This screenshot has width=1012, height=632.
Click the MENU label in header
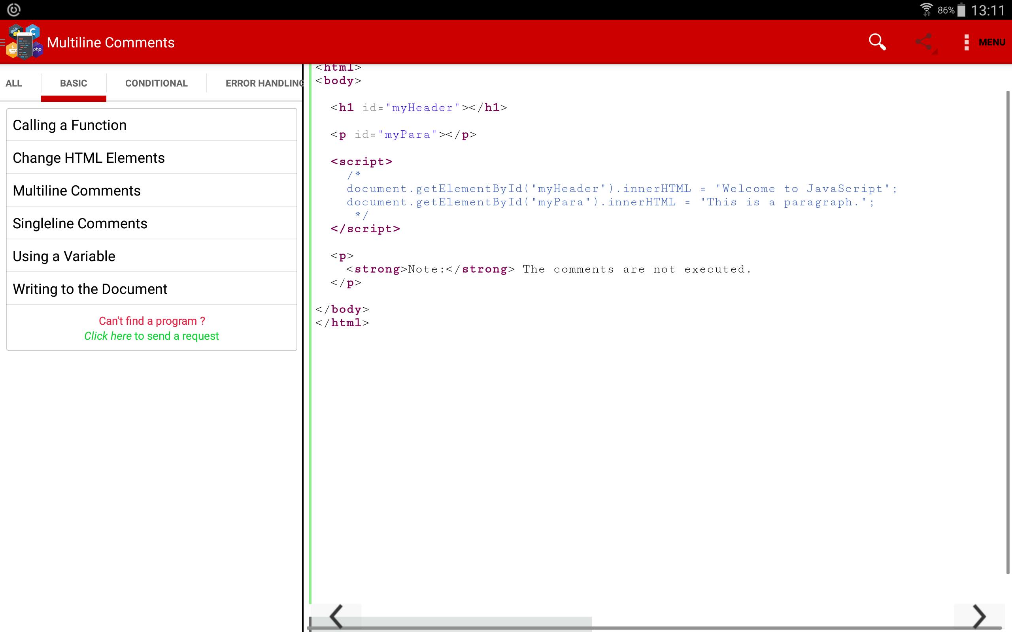click(x=991, y=42)
